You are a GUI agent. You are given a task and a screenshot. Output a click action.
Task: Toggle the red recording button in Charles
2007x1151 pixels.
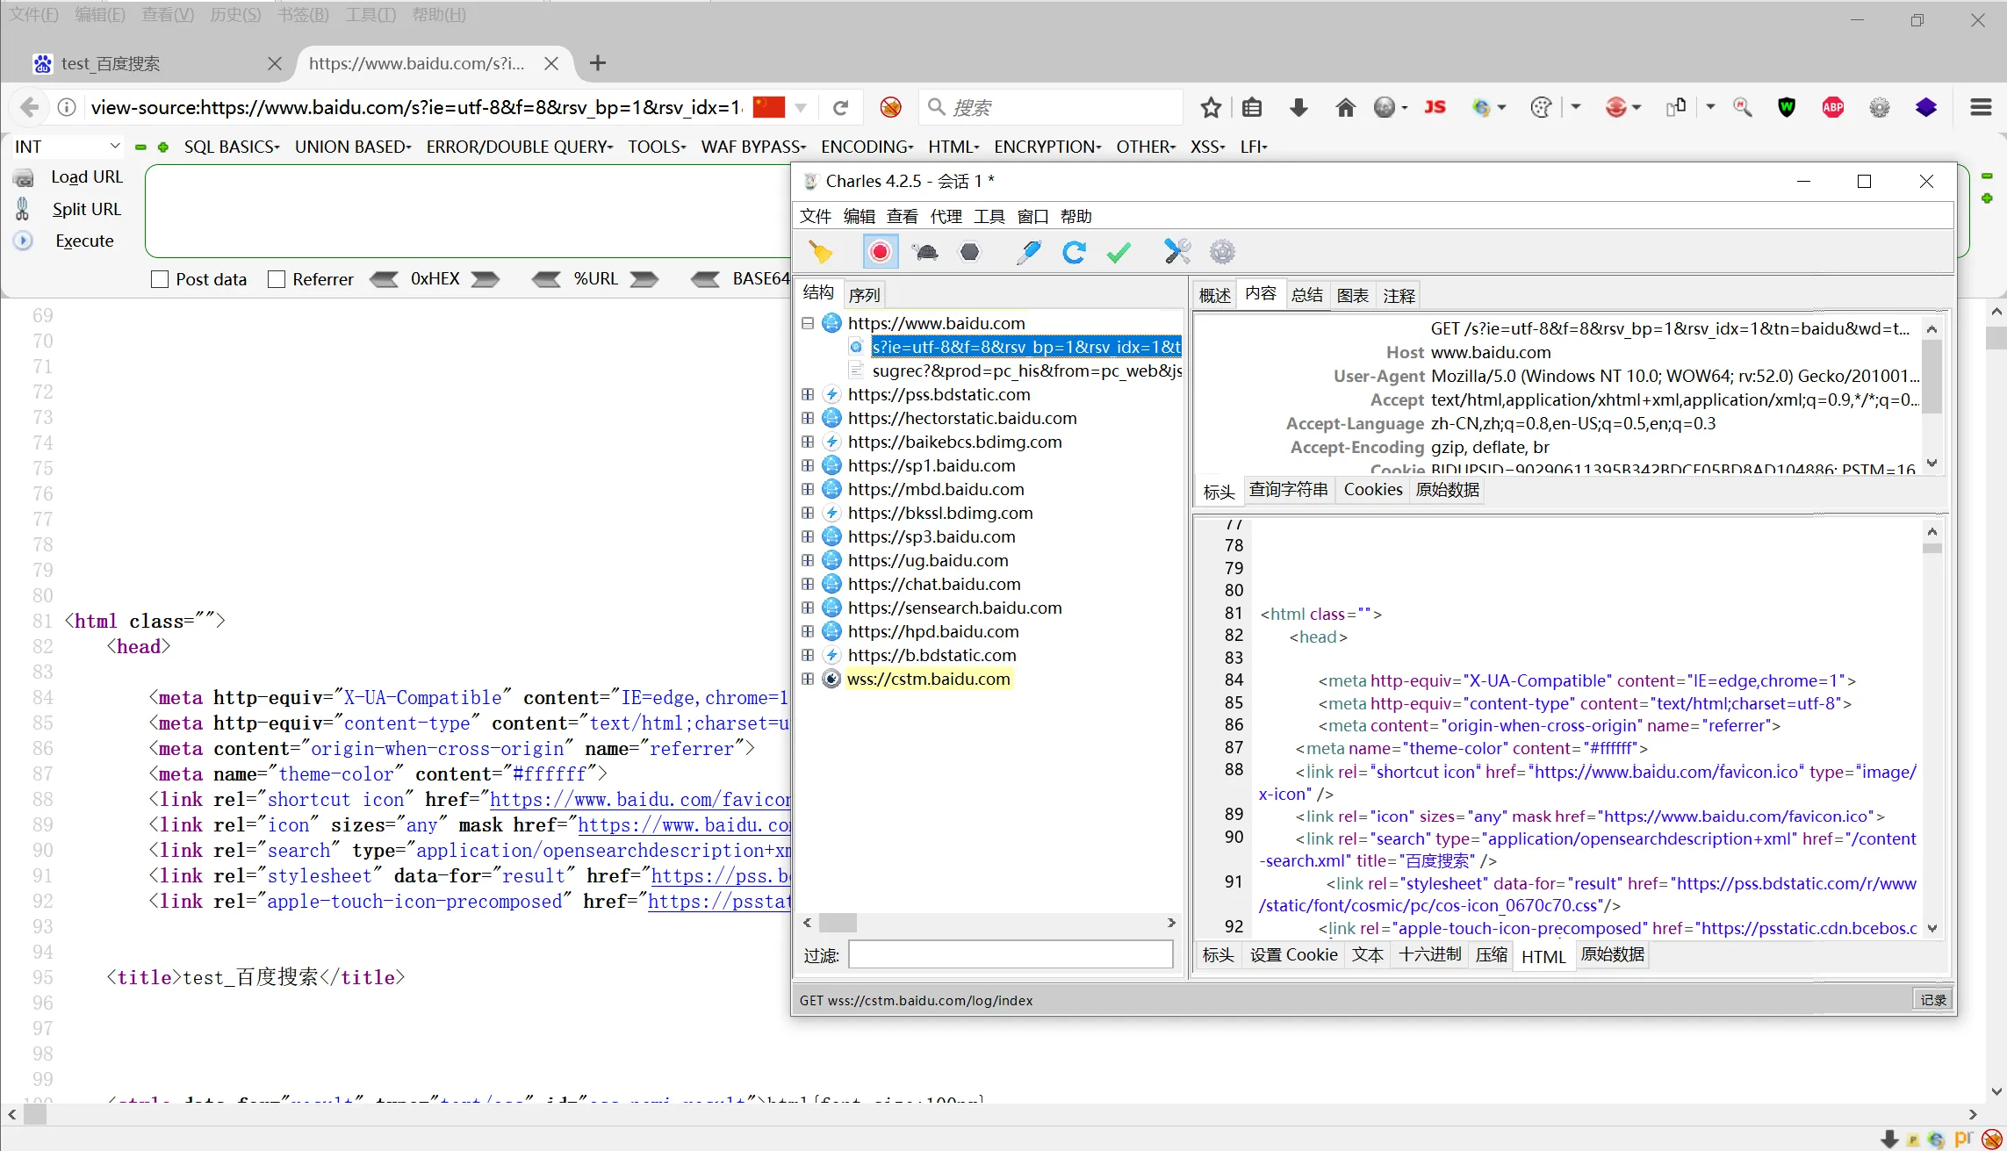[880, 253]
